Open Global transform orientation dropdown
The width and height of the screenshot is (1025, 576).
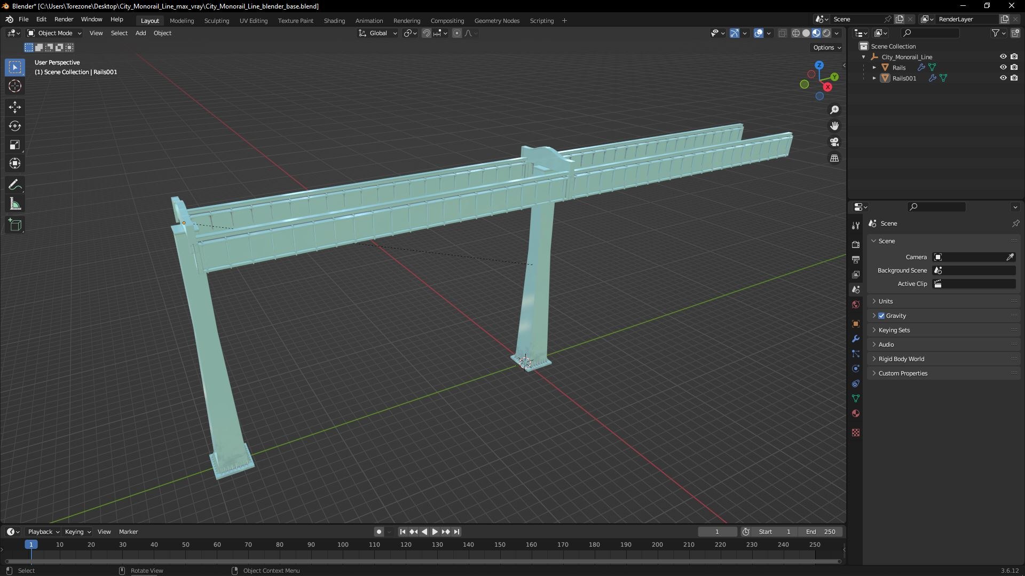[x=378, y=33]
